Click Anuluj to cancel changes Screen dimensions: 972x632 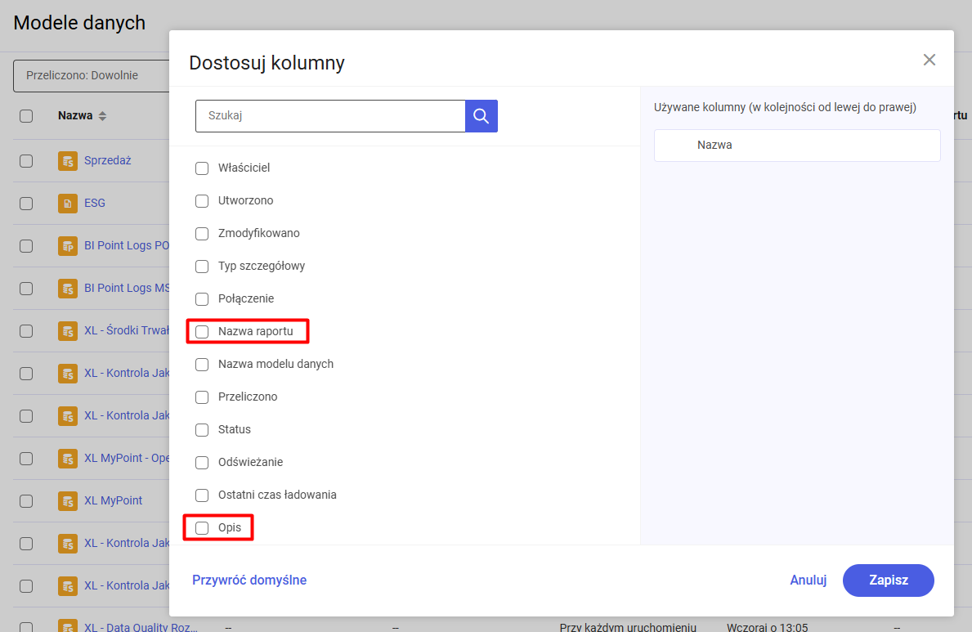pyautogui.click(x=808, y=580)
